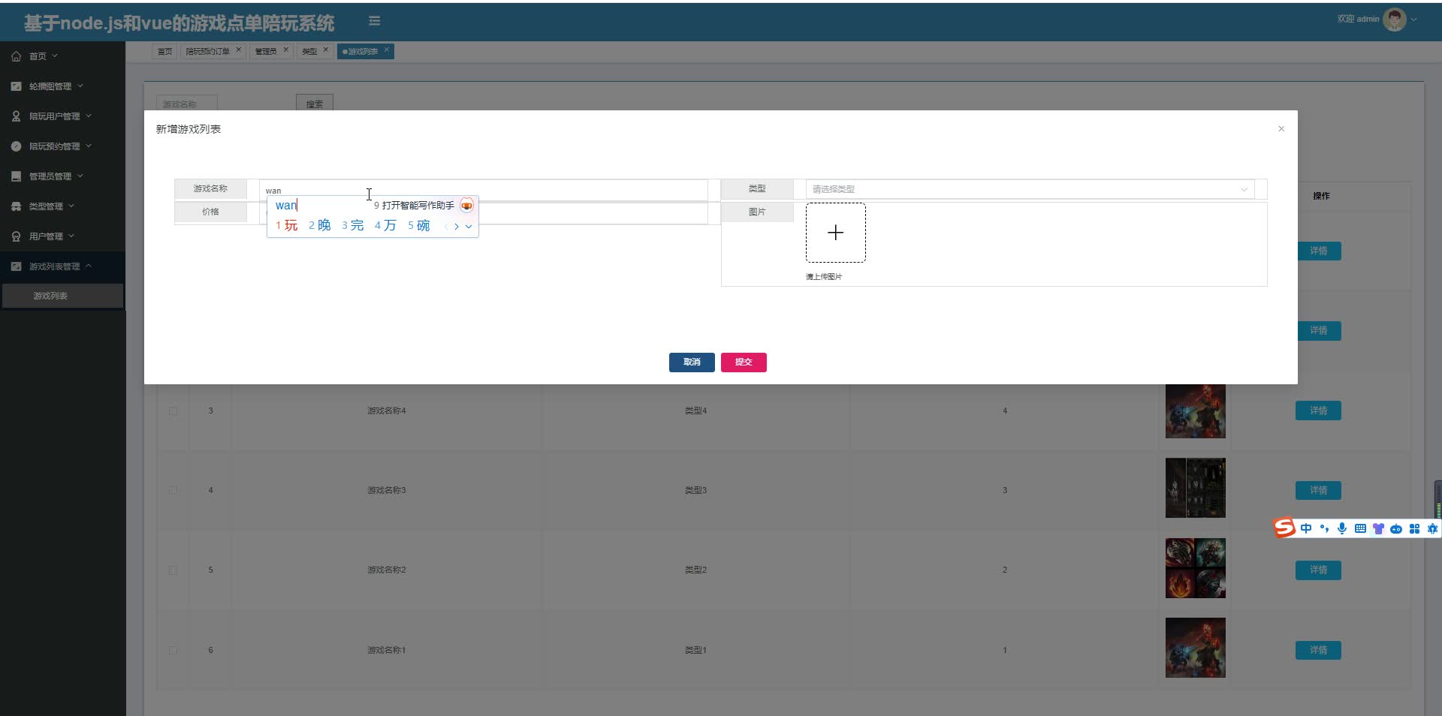
Task: Expand 类型管理 sidebar menu
Action: [72, 206]
